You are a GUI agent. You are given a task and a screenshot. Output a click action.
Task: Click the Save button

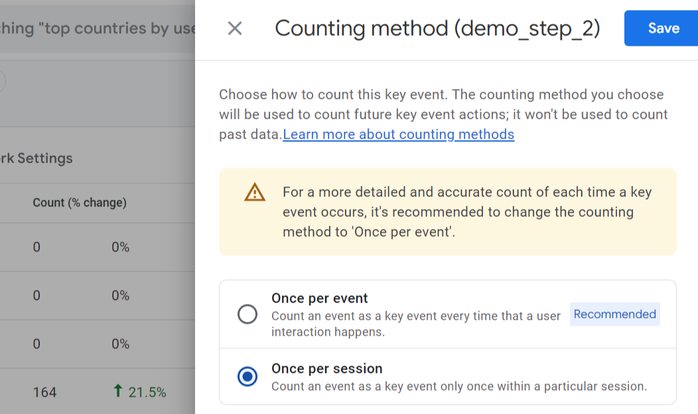(x=663, y=28)
